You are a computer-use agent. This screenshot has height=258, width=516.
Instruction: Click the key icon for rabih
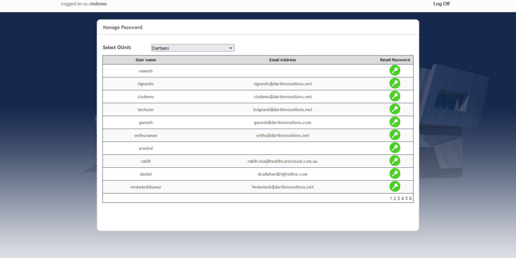point(395,160)
